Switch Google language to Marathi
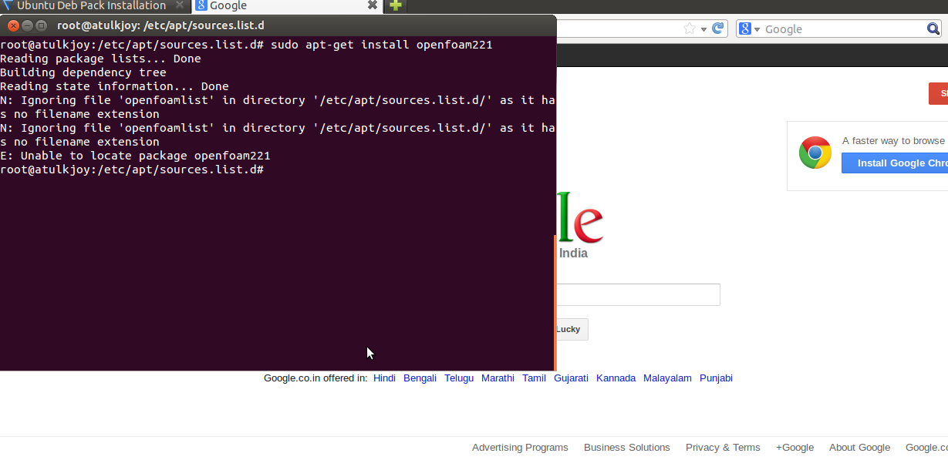This screenshot has width=948, height=460. point(498,378)
